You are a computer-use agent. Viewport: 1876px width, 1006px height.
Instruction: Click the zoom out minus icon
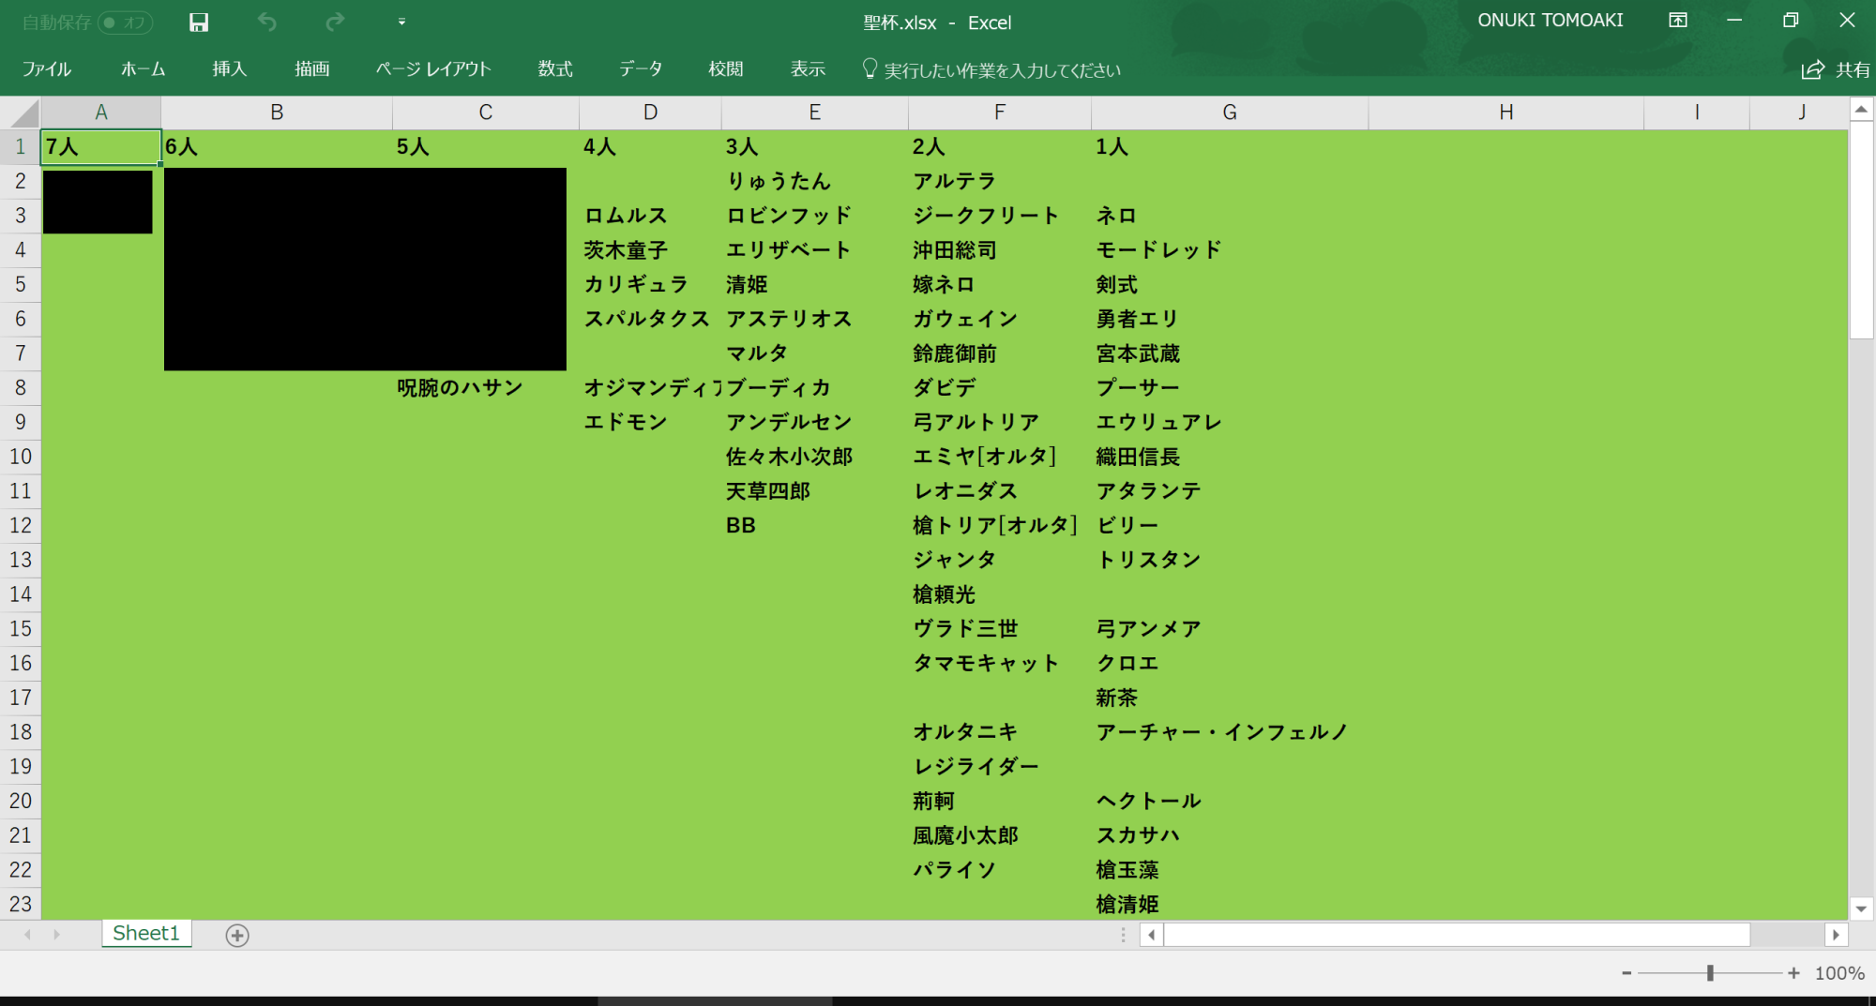1626,973
